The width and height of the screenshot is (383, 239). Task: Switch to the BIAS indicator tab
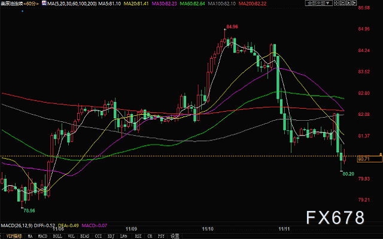(84, 236)
